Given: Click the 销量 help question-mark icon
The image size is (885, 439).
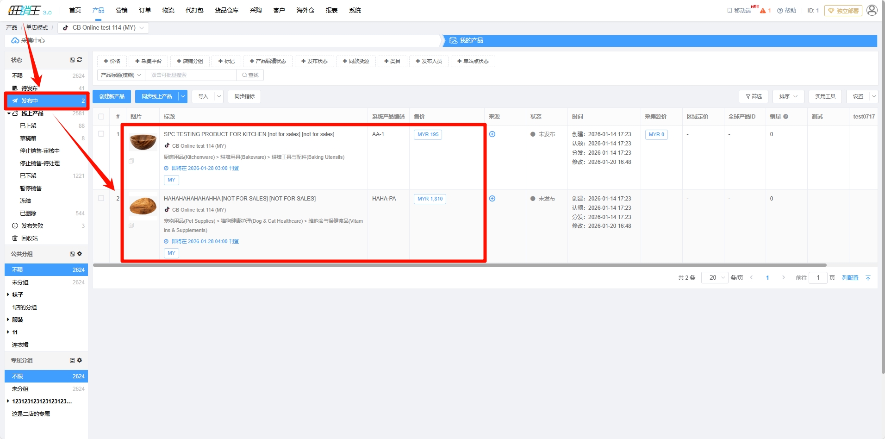Looking at the screenshot, I should [785, 117].
